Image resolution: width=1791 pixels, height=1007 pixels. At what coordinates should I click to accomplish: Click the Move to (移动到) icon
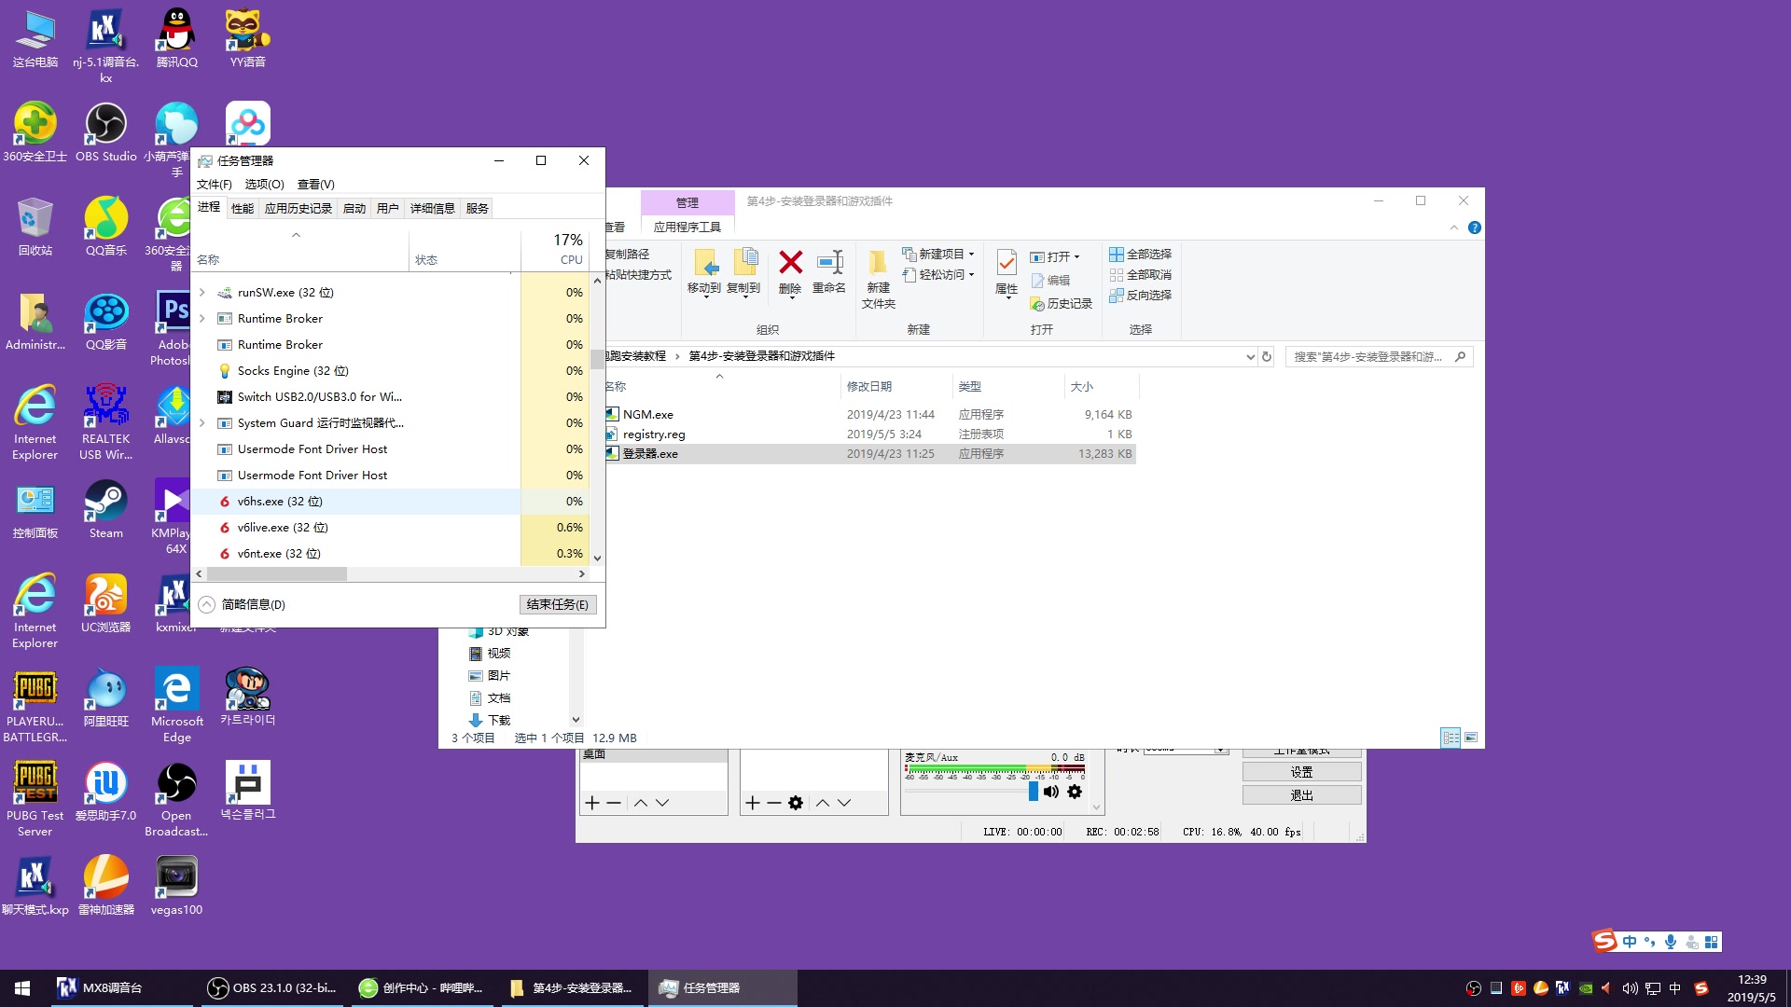pyautogui.click(x=704, y=263)
